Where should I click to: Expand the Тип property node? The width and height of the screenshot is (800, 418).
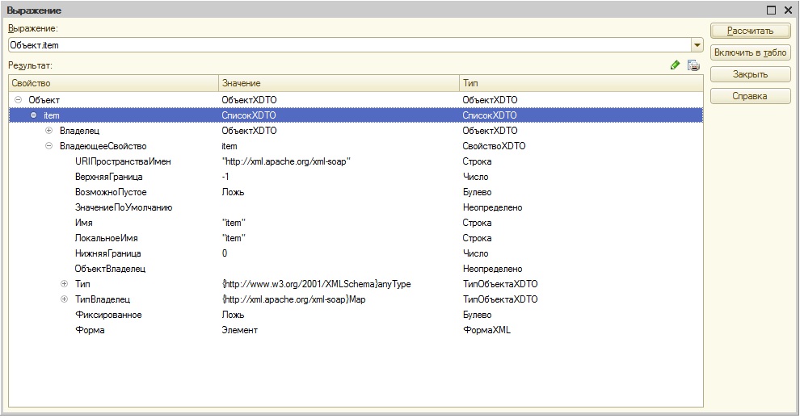pos(65,284)
